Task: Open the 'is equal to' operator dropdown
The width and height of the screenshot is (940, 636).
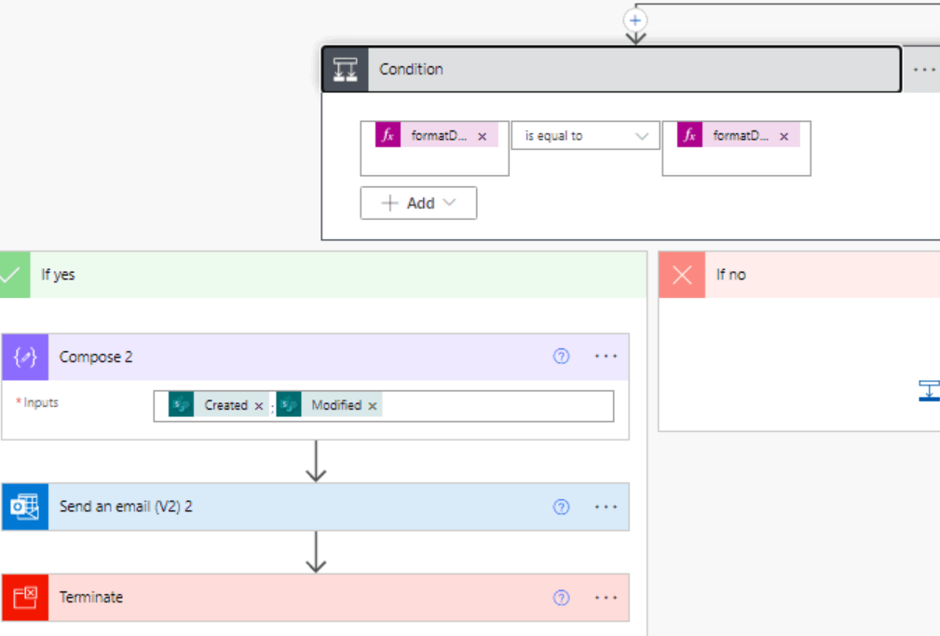Action: coord(585,135)
